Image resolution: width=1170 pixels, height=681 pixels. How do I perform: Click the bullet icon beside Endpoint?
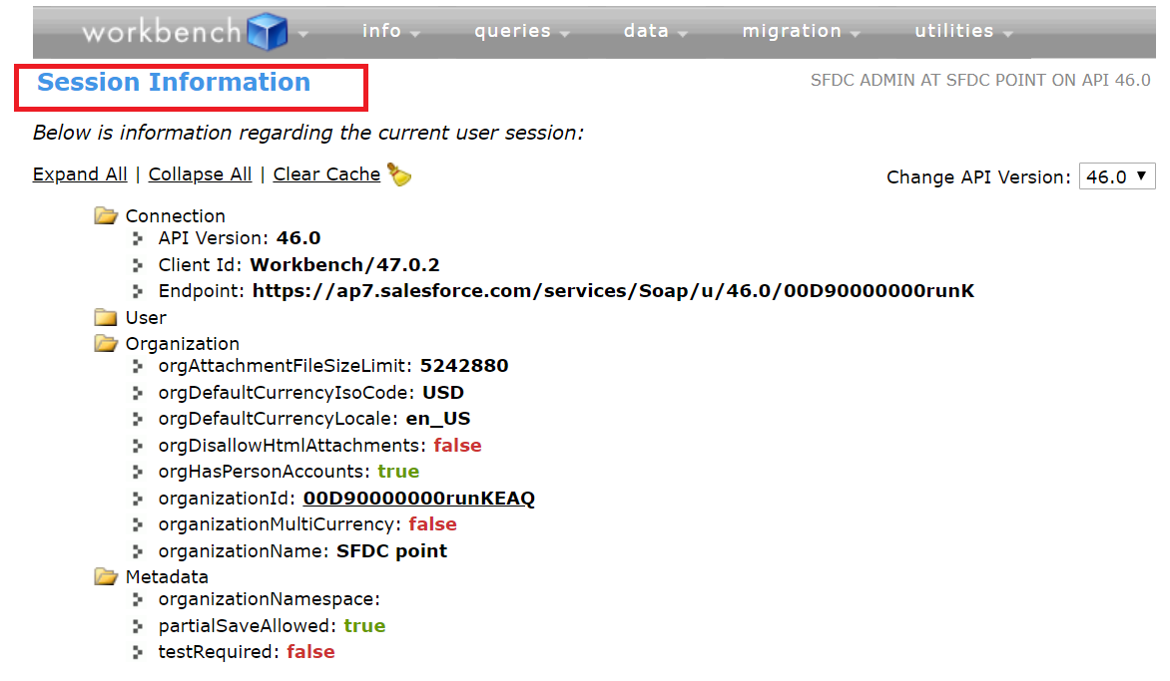(x=138, y=291)
